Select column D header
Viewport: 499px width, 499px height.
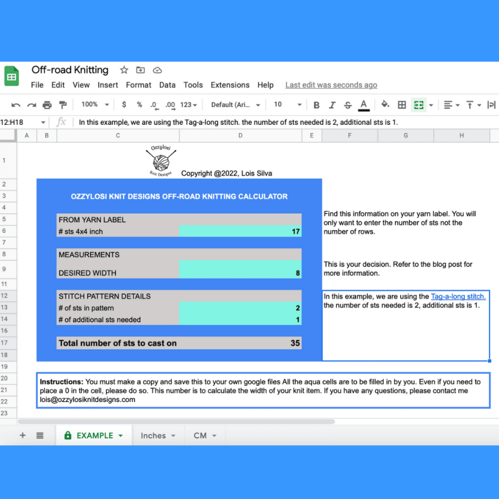(x=241, y=135)
